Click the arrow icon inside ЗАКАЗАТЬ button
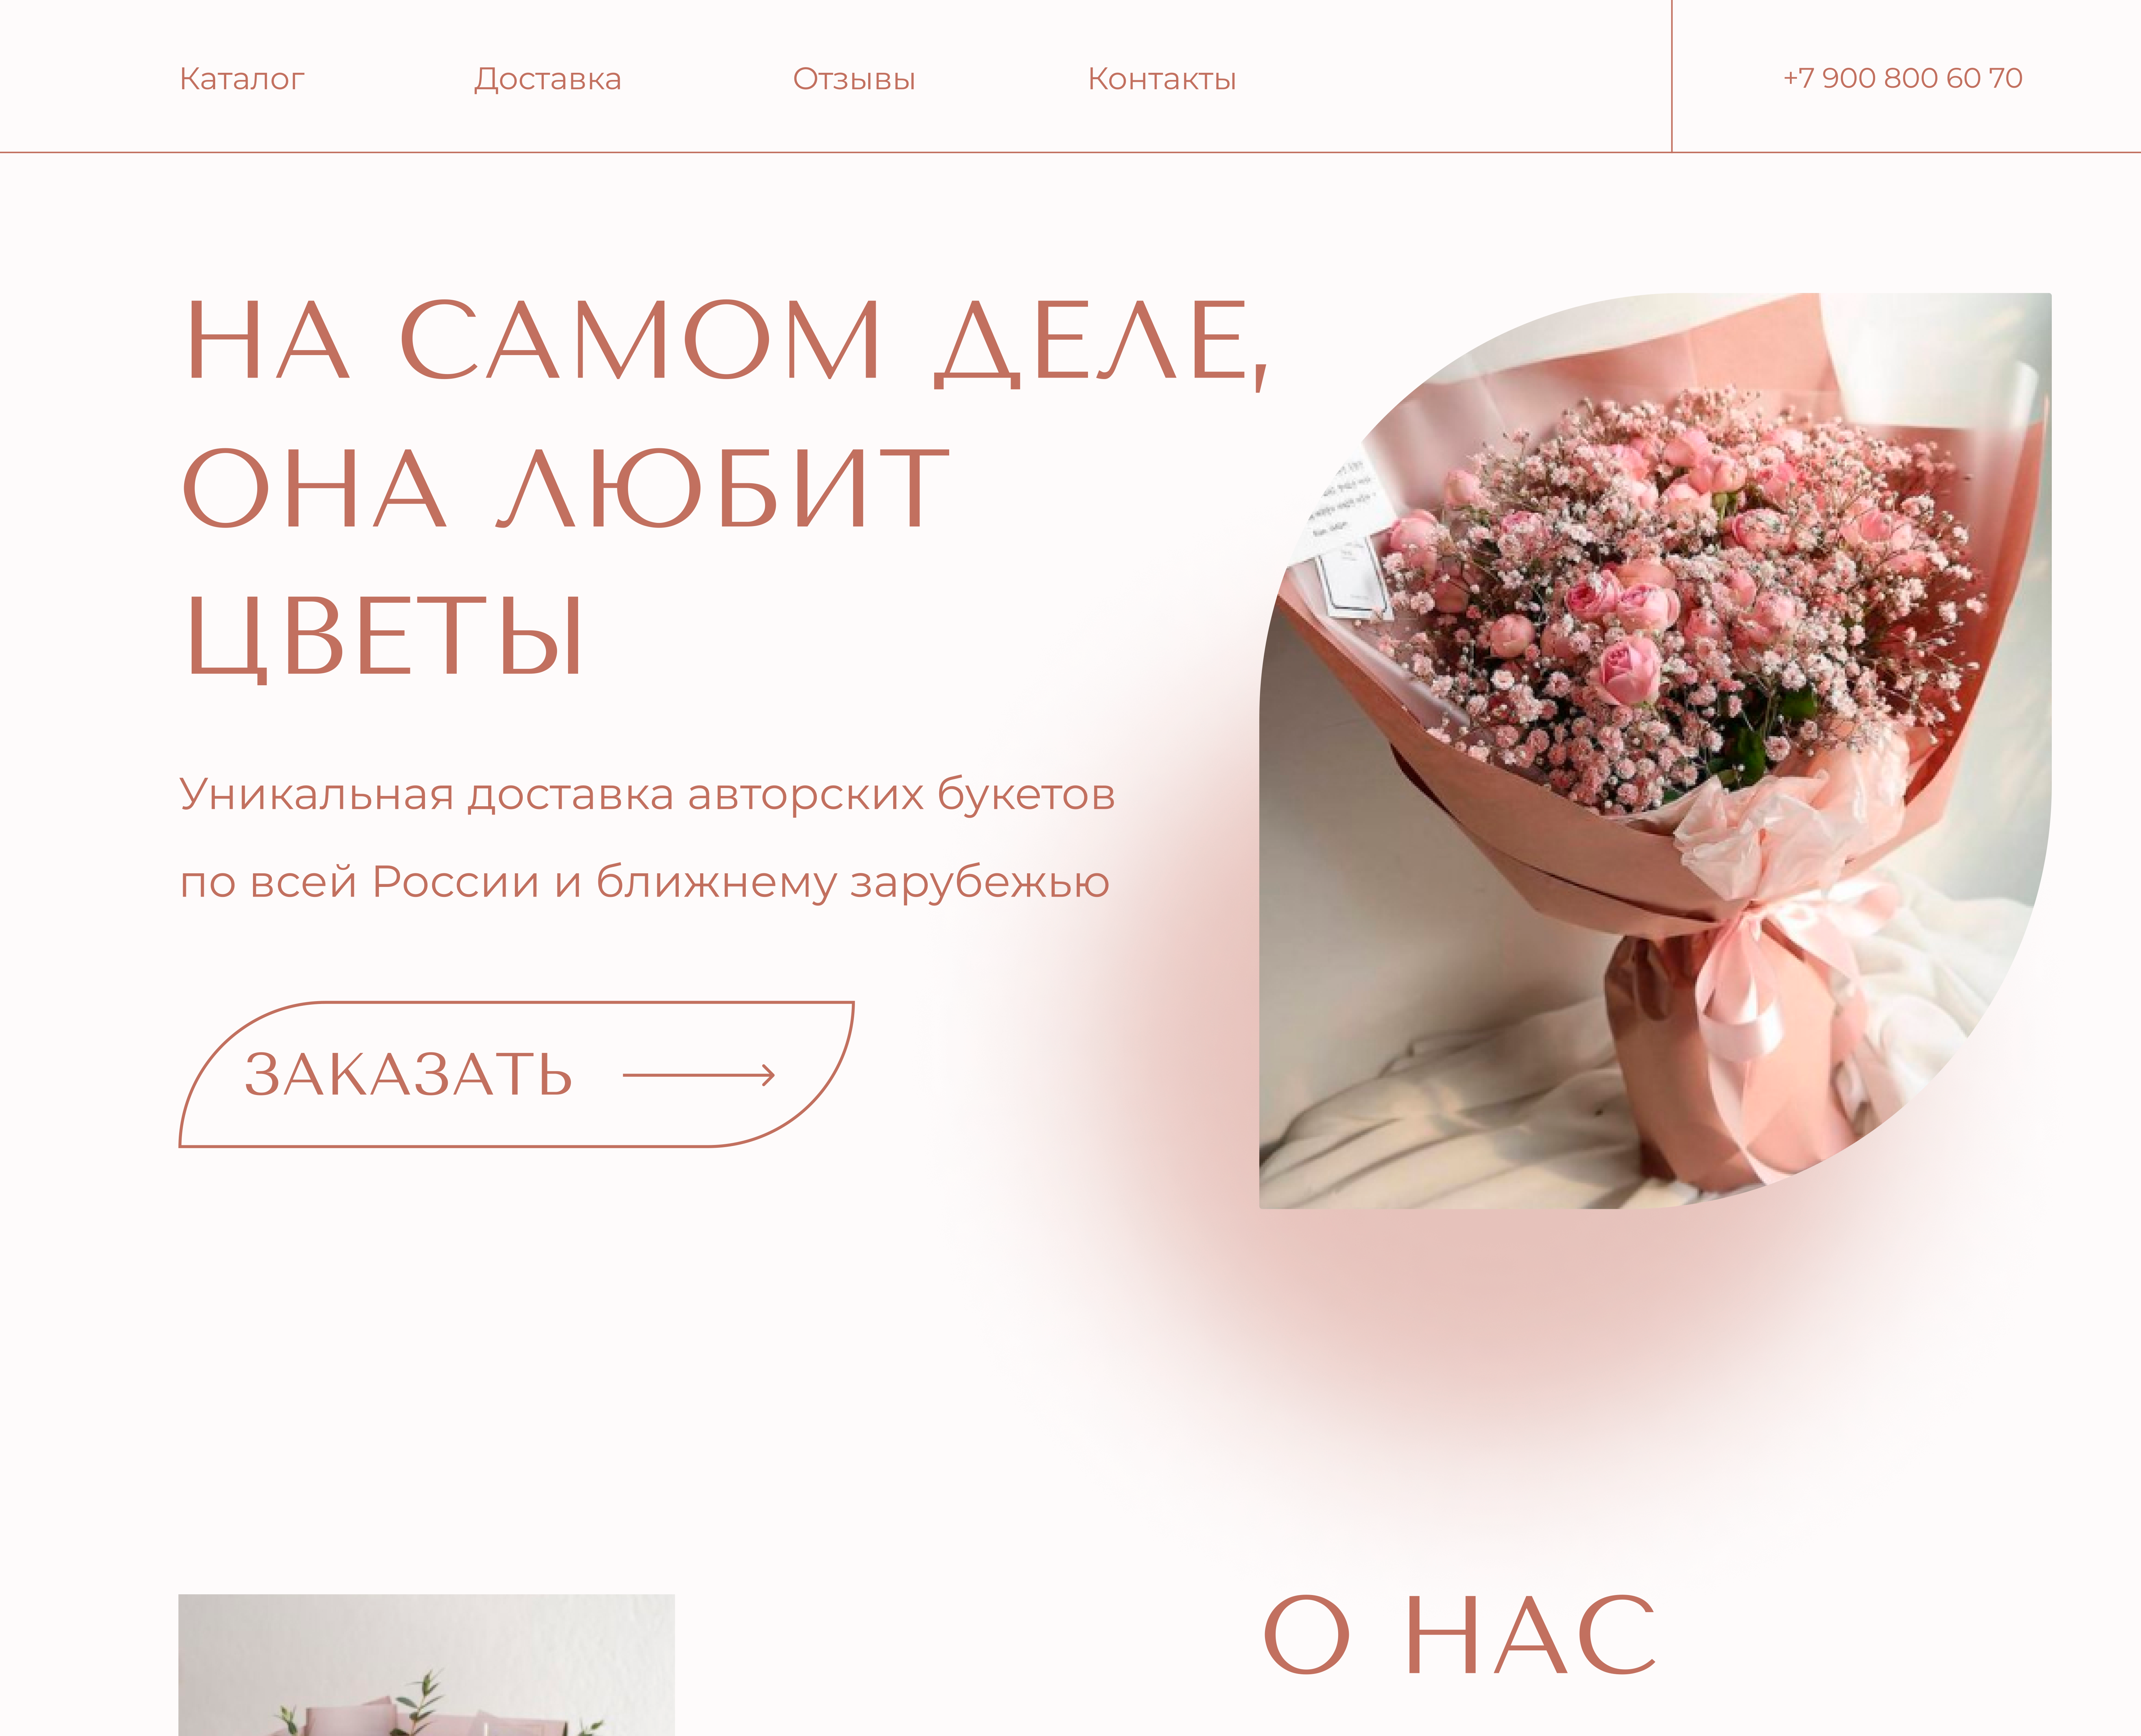Viewport: 2141px width, 1736px height. pos(699,1075)
